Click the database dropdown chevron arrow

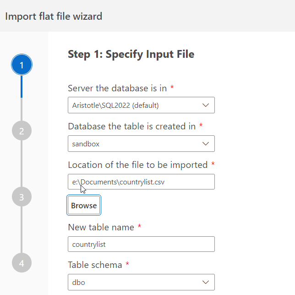pos(205,144)
